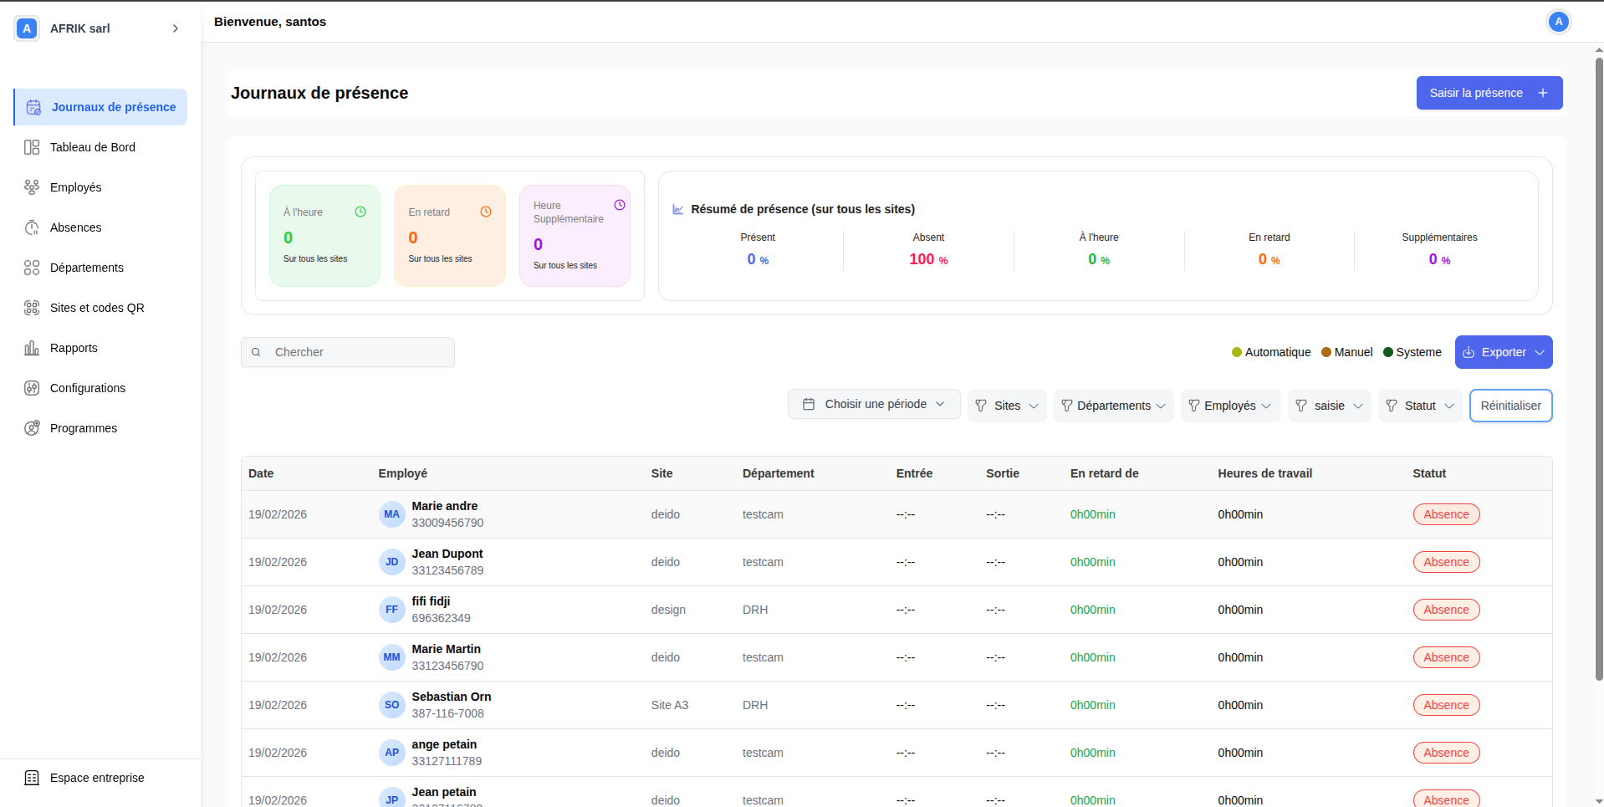Click the Programmes sidebar icon
Image resolution: width=1604 pixels, height=807 pixels.
(32, 428)
